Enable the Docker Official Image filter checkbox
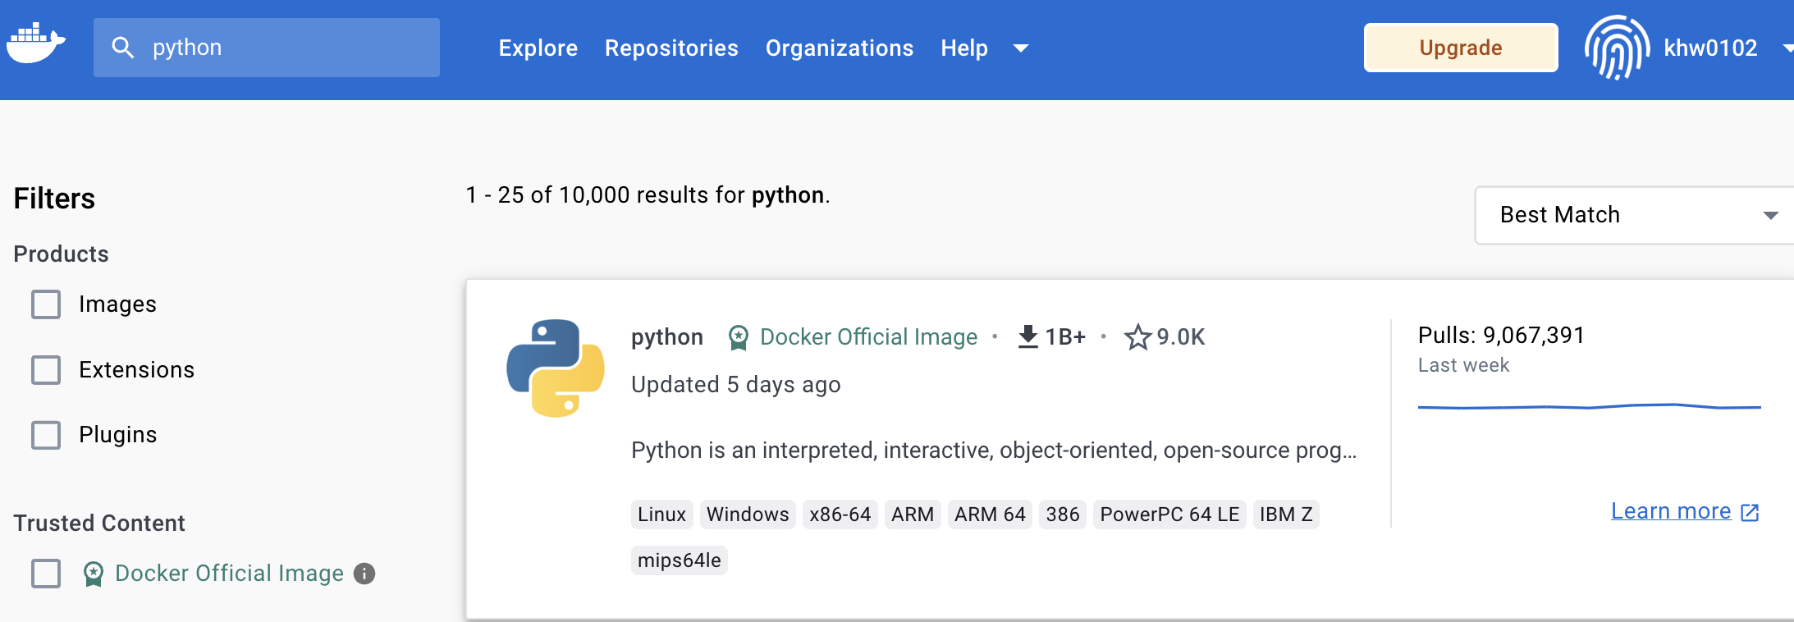Viewport: 1794px width, 622px height. coord(46,574)
